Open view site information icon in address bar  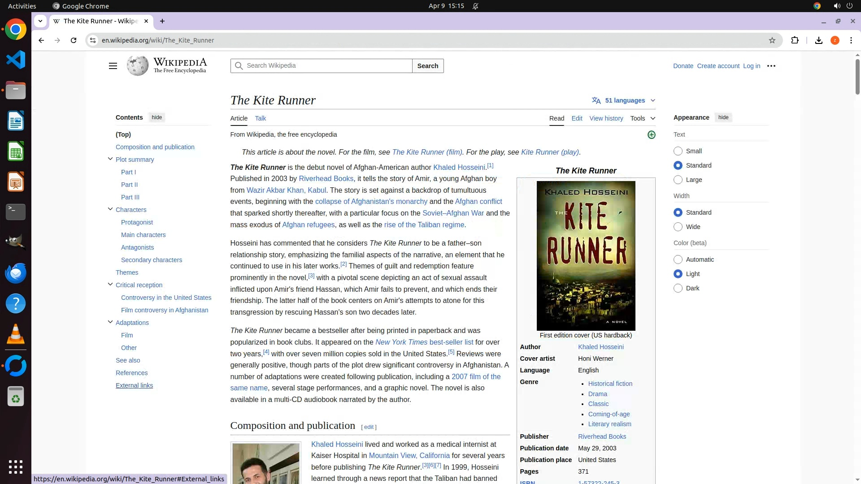coord(92,40)
